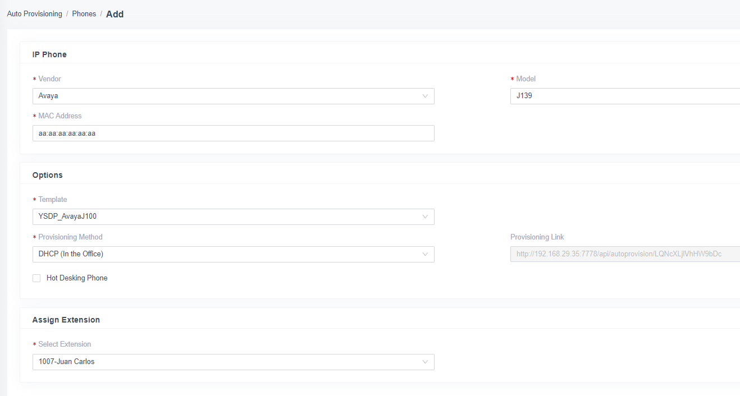This screenshot has height=396, width=740.
Task: Click the Vendor field label
Action: [x=49, y=79]
